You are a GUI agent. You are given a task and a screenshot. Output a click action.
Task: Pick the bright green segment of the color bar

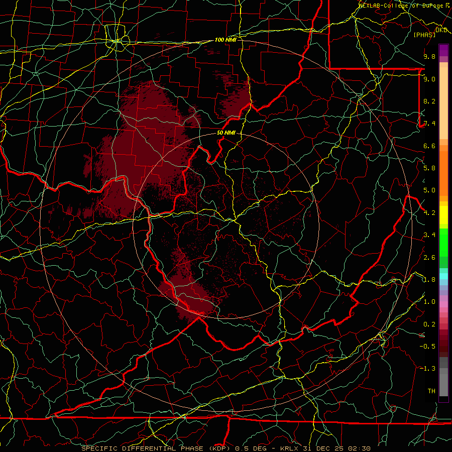443,242
